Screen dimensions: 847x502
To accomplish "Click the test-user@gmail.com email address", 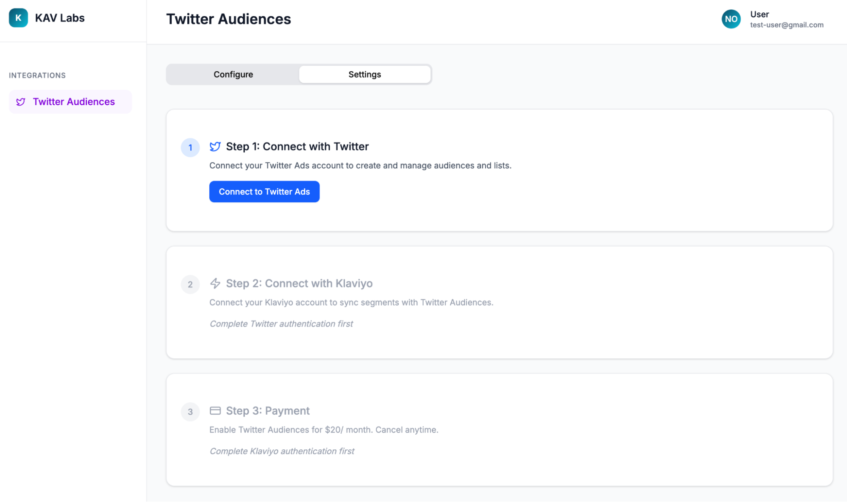I will point(787,25).
